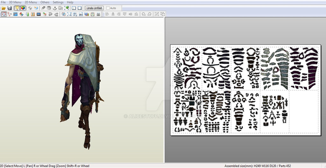Click the green cube with selection frame
This screenshot has width=326, height=168.
click(67, 8)
